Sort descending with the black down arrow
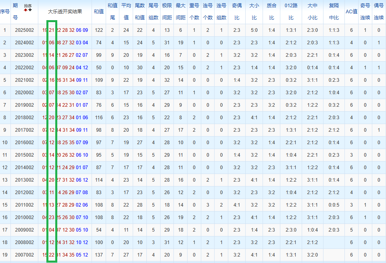 point(30,10)
